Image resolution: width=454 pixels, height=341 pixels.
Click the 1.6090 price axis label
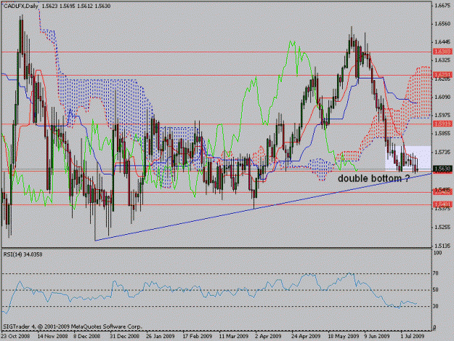pyautogui.click(x=442, y=97)
